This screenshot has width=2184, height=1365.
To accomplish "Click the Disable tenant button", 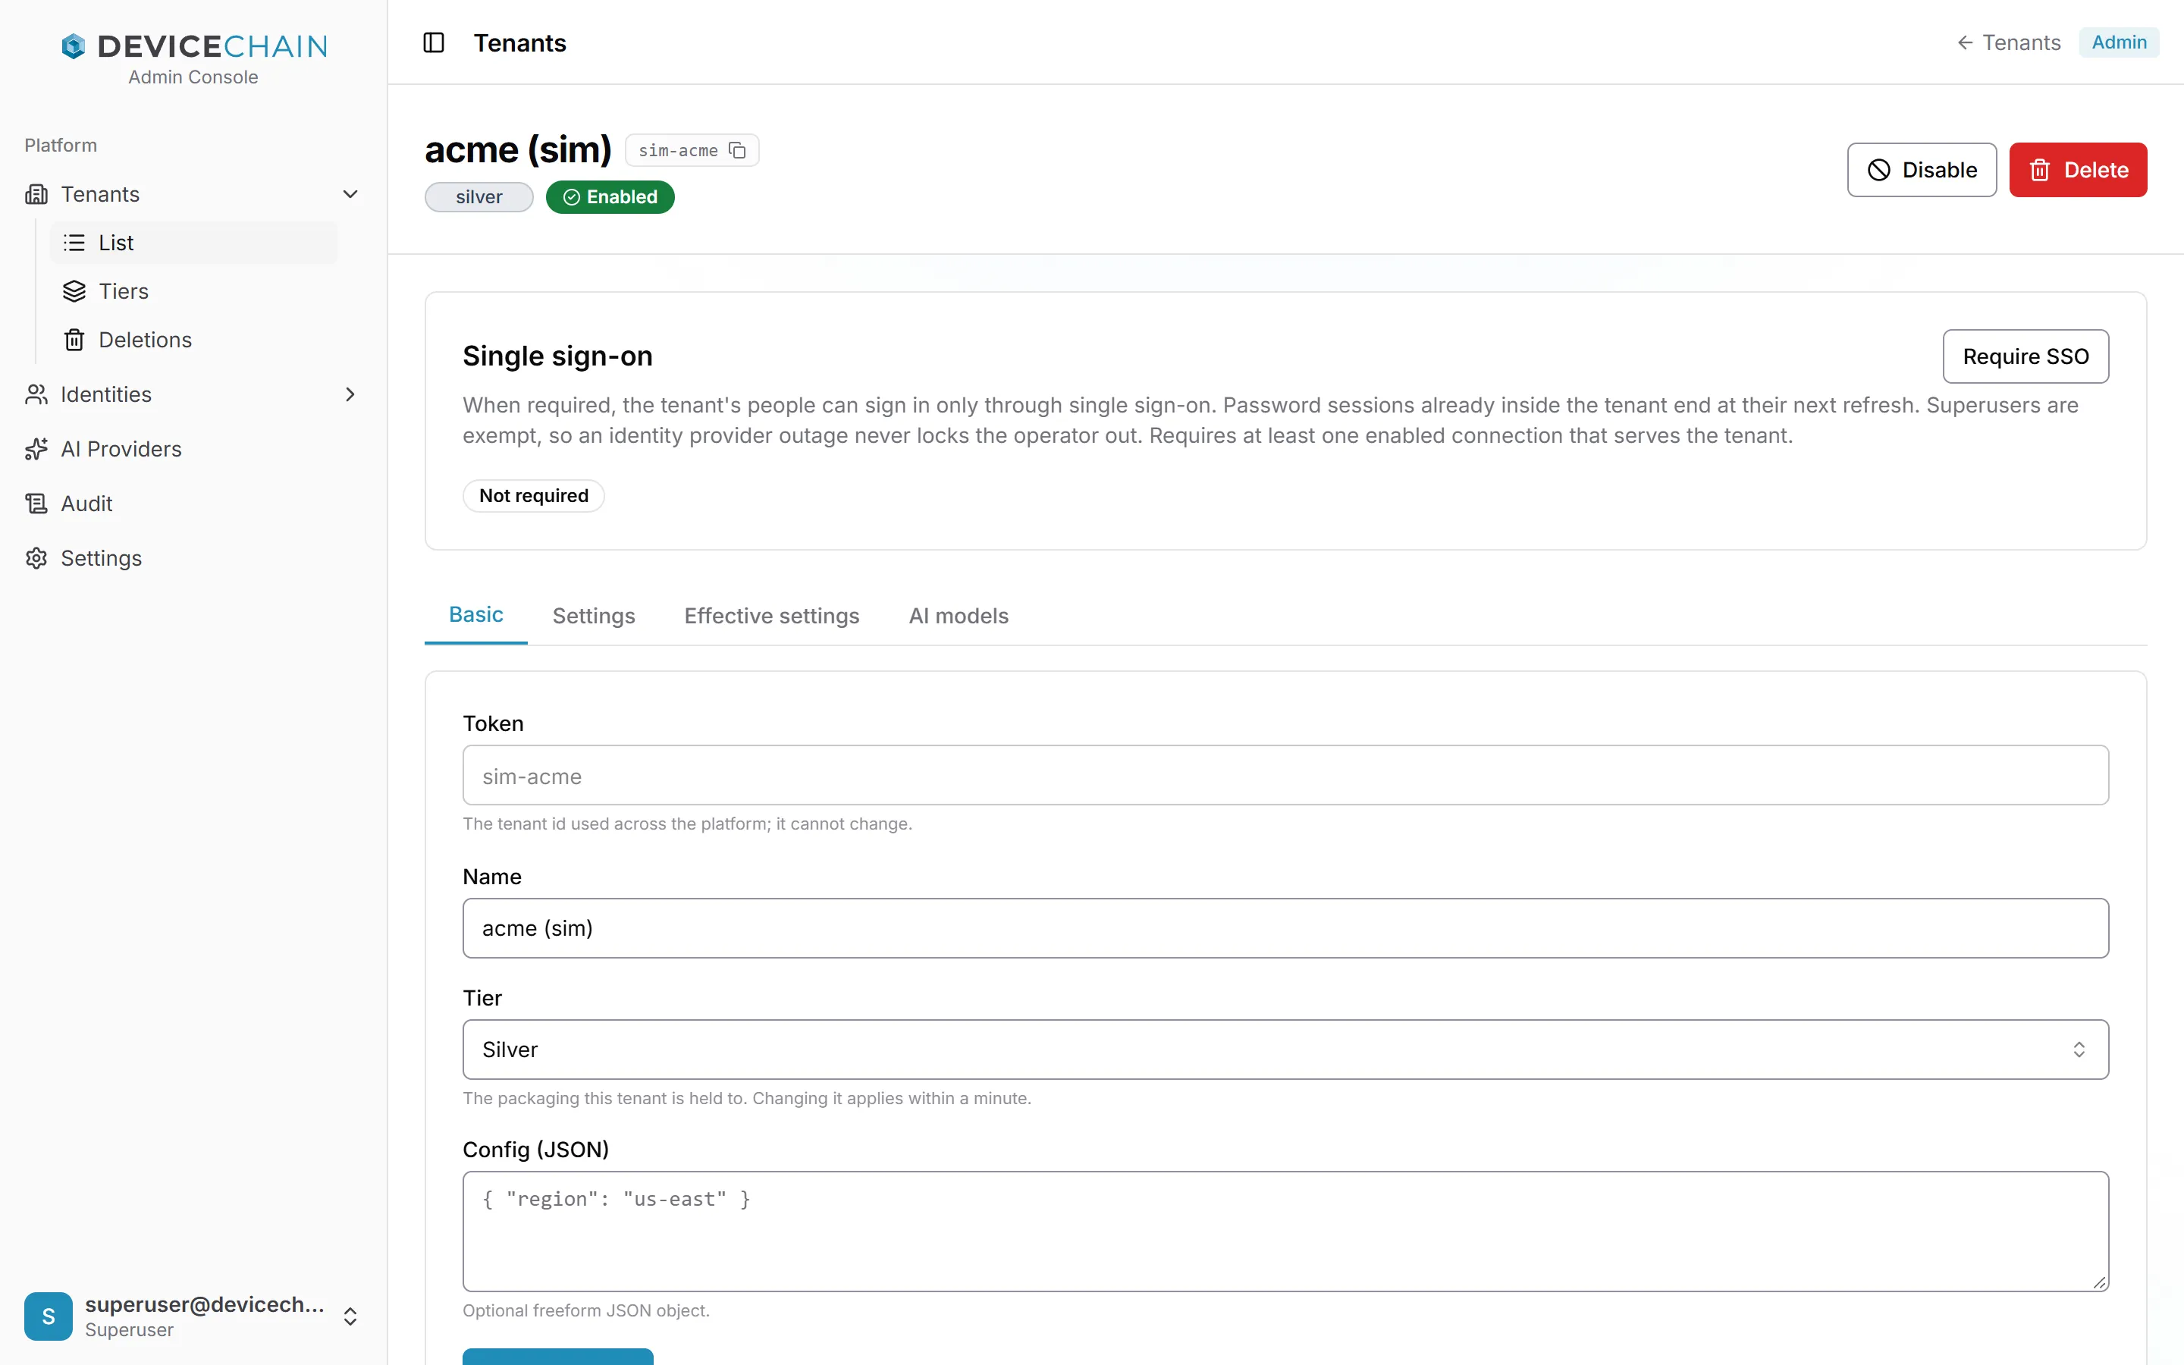I will 1922,170.
